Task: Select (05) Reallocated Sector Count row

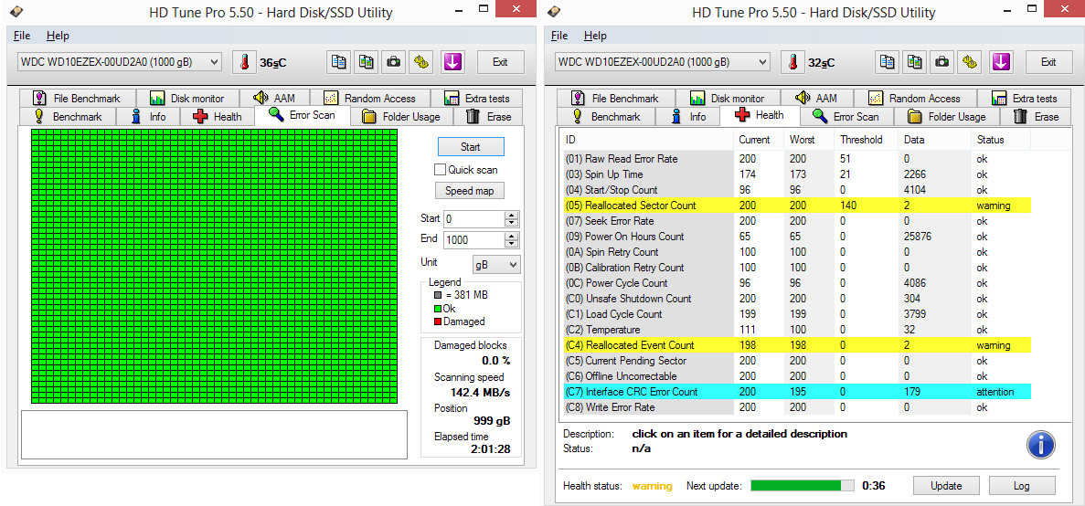Action: [x=797, y=206]
